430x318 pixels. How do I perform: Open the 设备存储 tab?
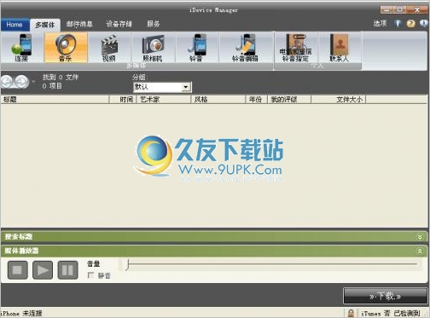[119, 24]
